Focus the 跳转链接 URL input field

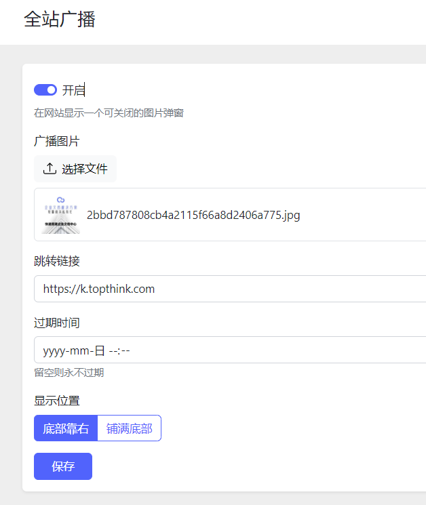pyautogui.click(x=230, y=289)
